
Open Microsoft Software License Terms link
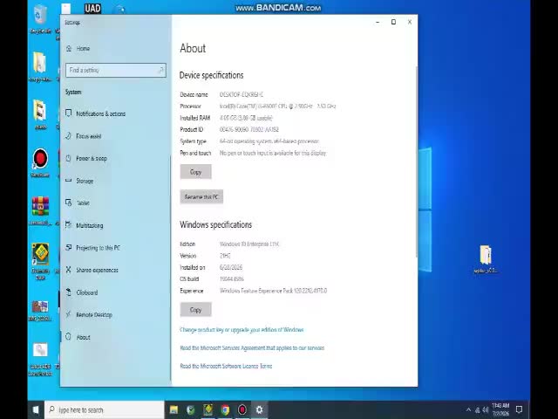(x=226, y=366)
